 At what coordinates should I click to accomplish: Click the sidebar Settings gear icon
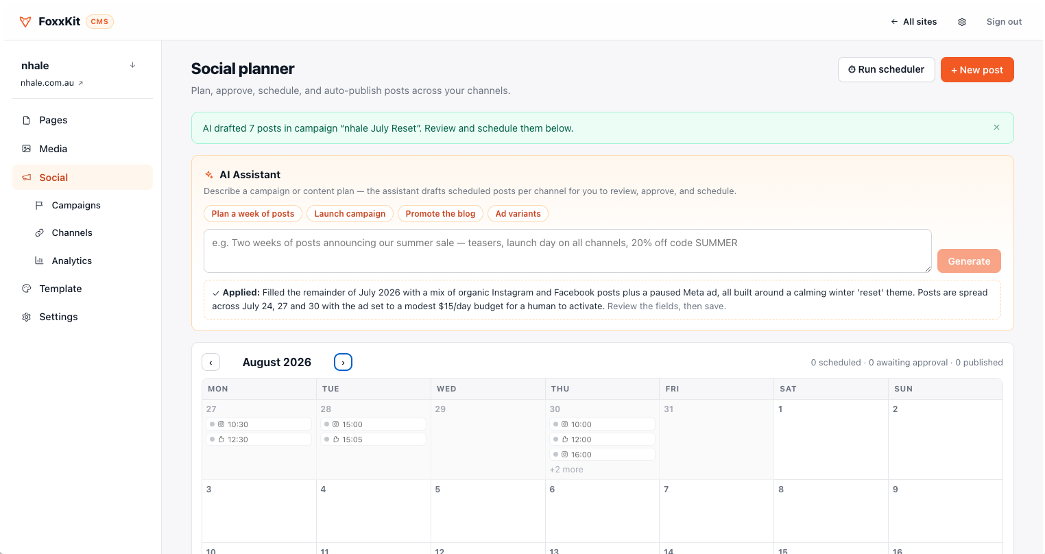point(27,317)
